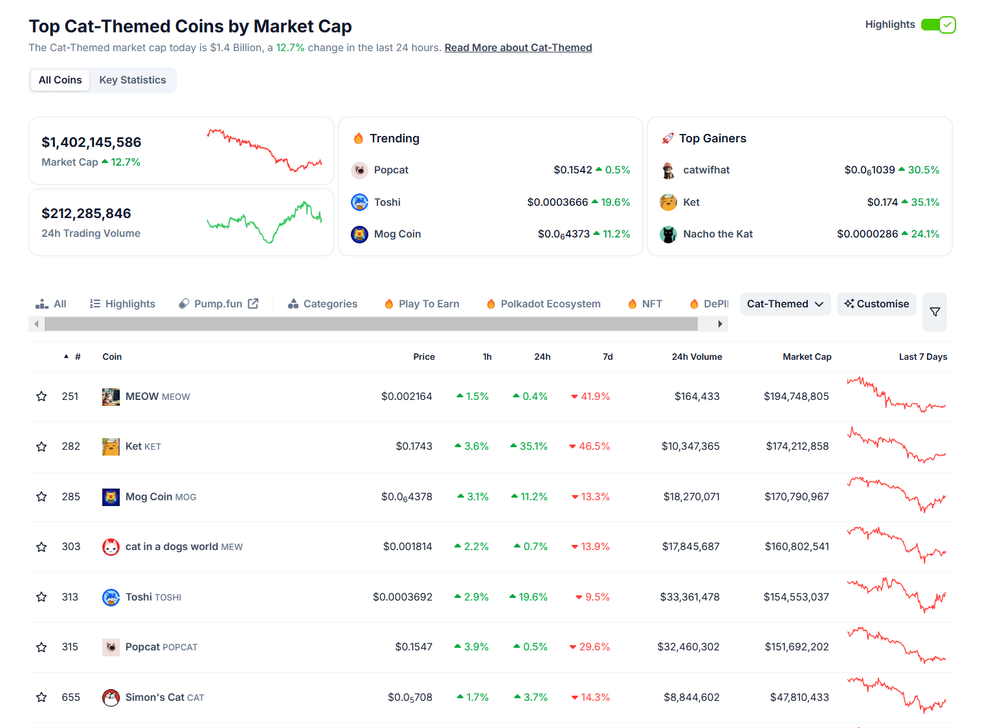Open catwifhat in Top Gainers
This screenshot has height=728, width=1004.
[x=706, y=170]
